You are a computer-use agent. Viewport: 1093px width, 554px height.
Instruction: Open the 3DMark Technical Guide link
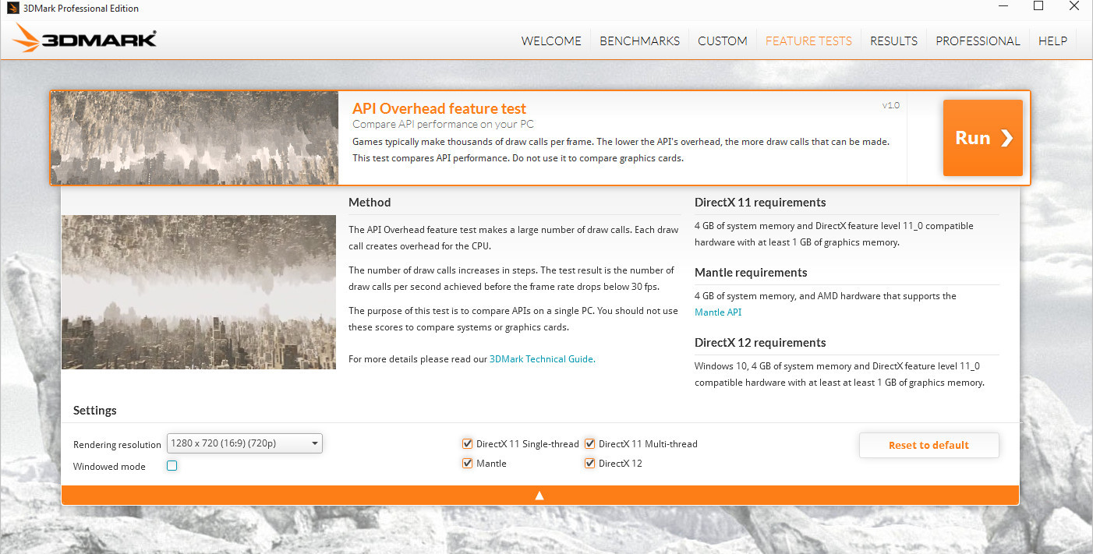(x=541, y=359)
